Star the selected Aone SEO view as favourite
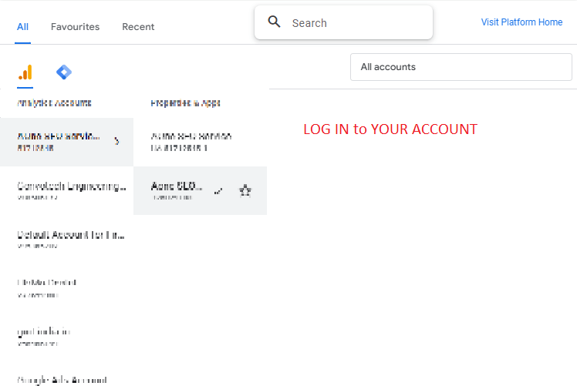Screen dimensions: 577x386 tap(245, 190)
